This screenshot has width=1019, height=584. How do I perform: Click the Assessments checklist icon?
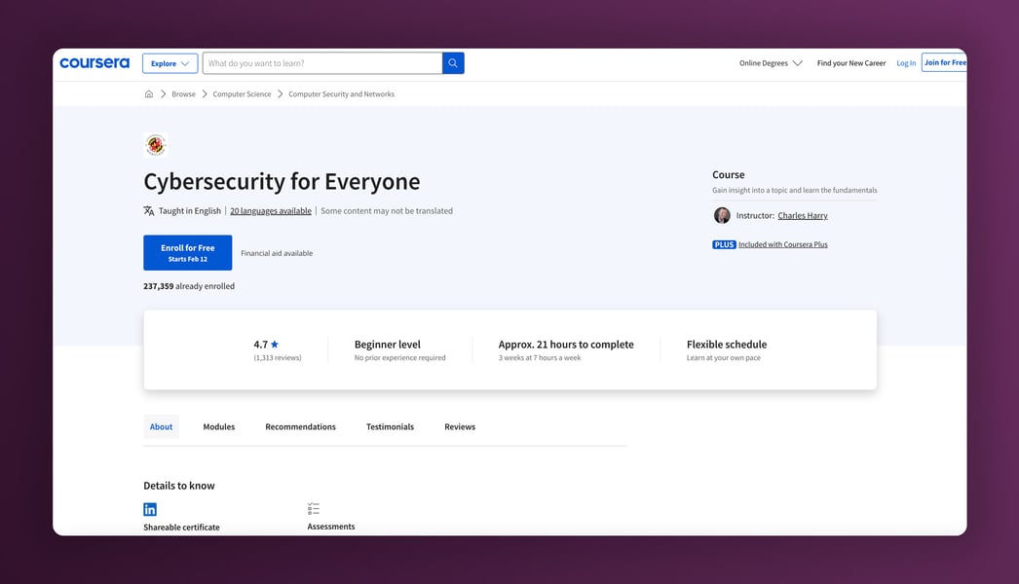(313, 507)
